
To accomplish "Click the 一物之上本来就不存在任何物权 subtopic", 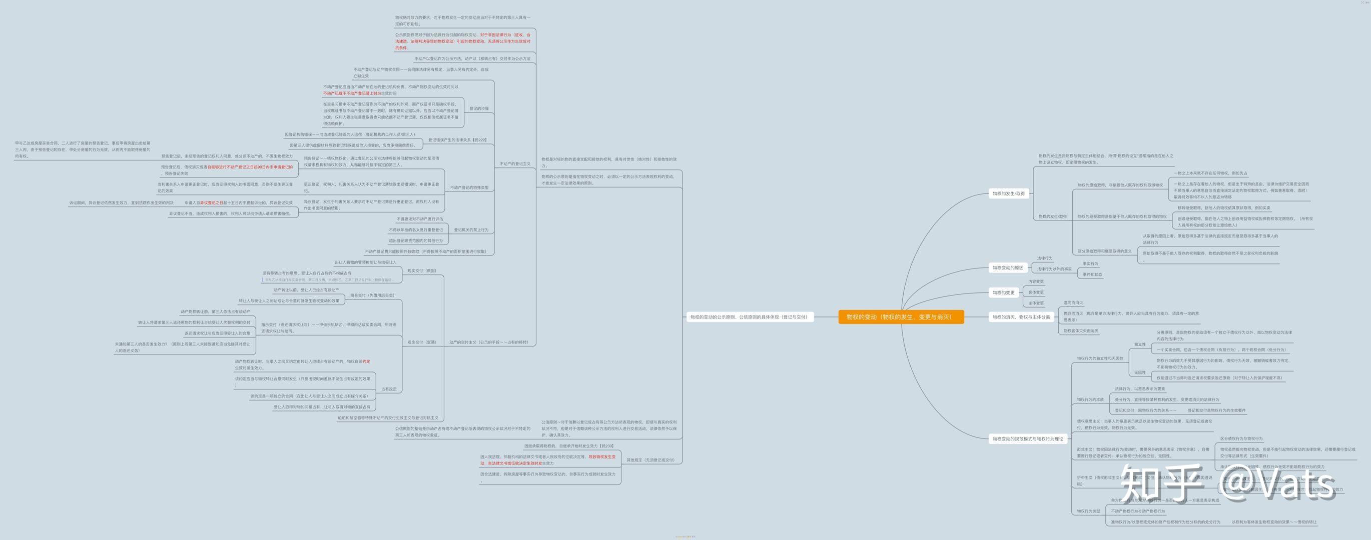I will 1210,173.
